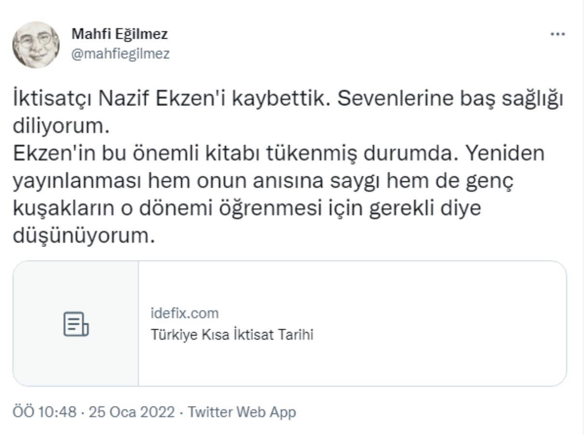Open the Mahfi Eğilmez display name link

coord(119,34)
